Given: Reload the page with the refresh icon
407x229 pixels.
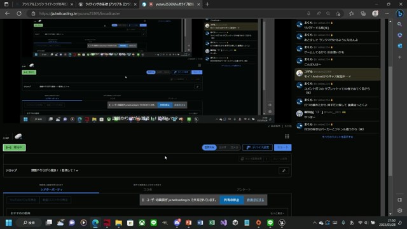Looking at the screenshot, I should [x=19, y=13].
